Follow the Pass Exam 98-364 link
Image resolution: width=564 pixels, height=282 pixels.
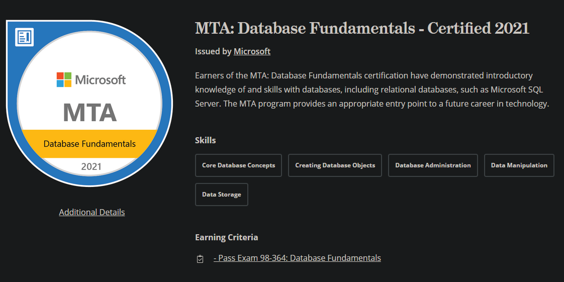click(297, 258)
